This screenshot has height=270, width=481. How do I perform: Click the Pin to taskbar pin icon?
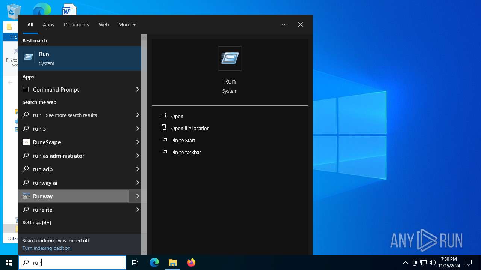click(x=163, y=152)
